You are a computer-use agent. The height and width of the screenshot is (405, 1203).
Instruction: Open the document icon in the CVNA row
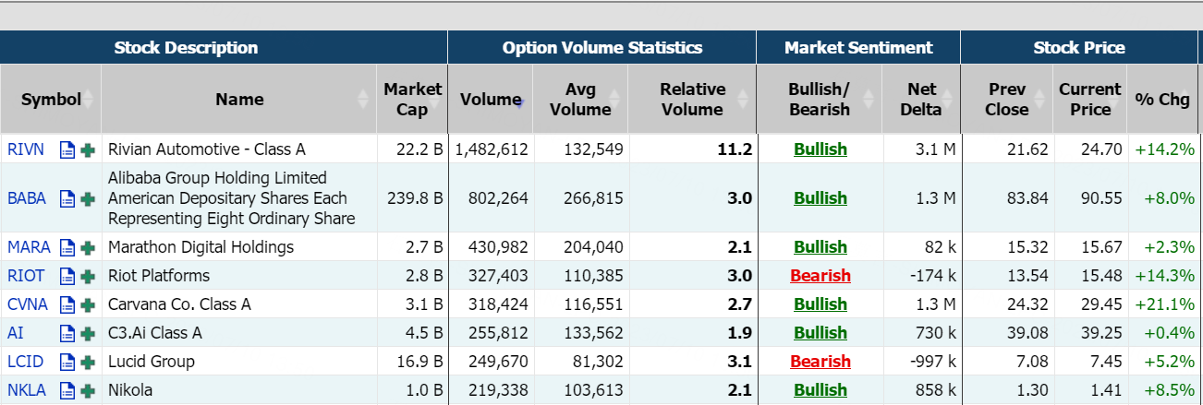tap(67, 304)
